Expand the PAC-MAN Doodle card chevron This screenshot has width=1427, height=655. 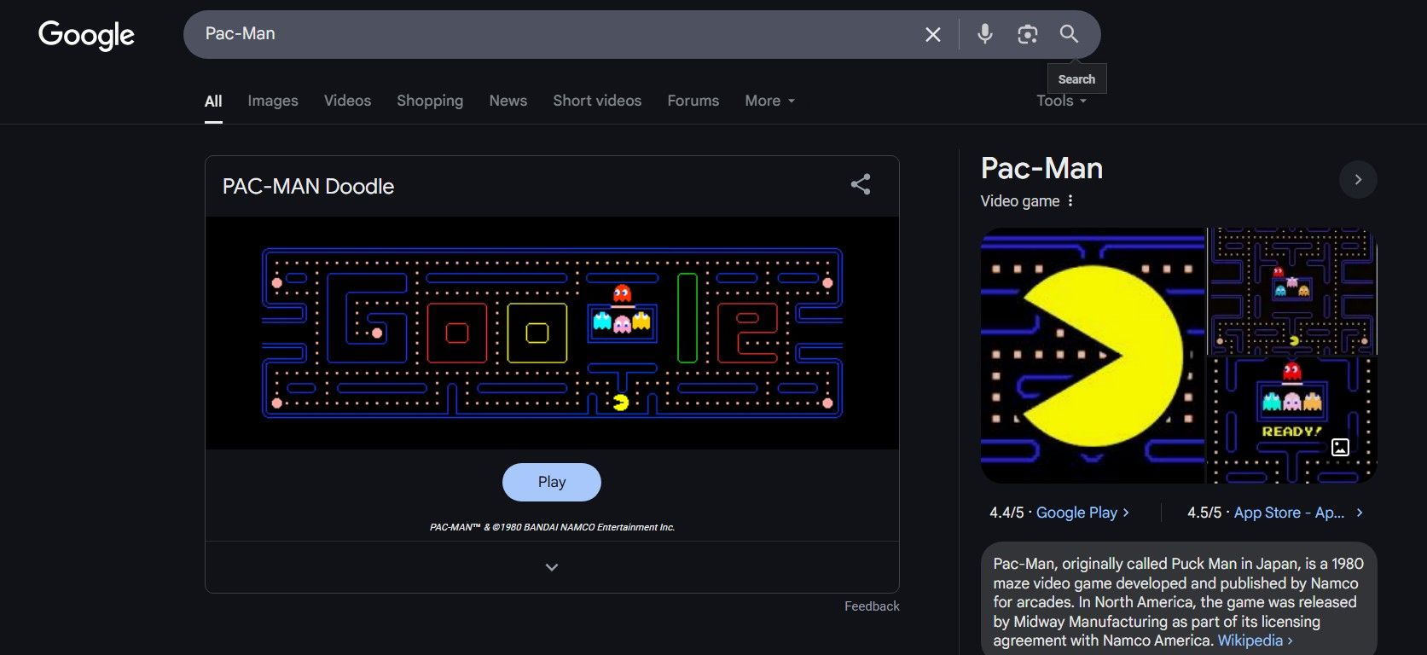552,567
